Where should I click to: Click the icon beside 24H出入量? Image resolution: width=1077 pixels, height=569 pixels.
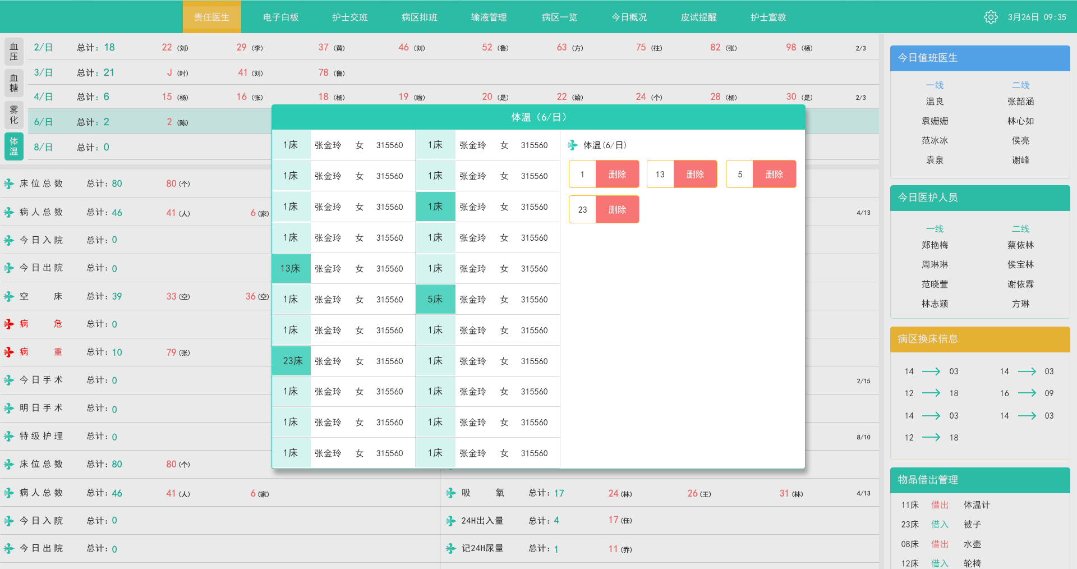tap(451, 521)
